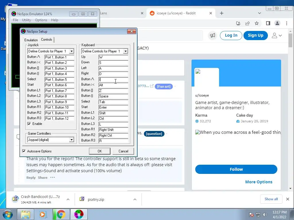
Task: Expand psxtny.zip download options chevron
Action: point(135,199)
